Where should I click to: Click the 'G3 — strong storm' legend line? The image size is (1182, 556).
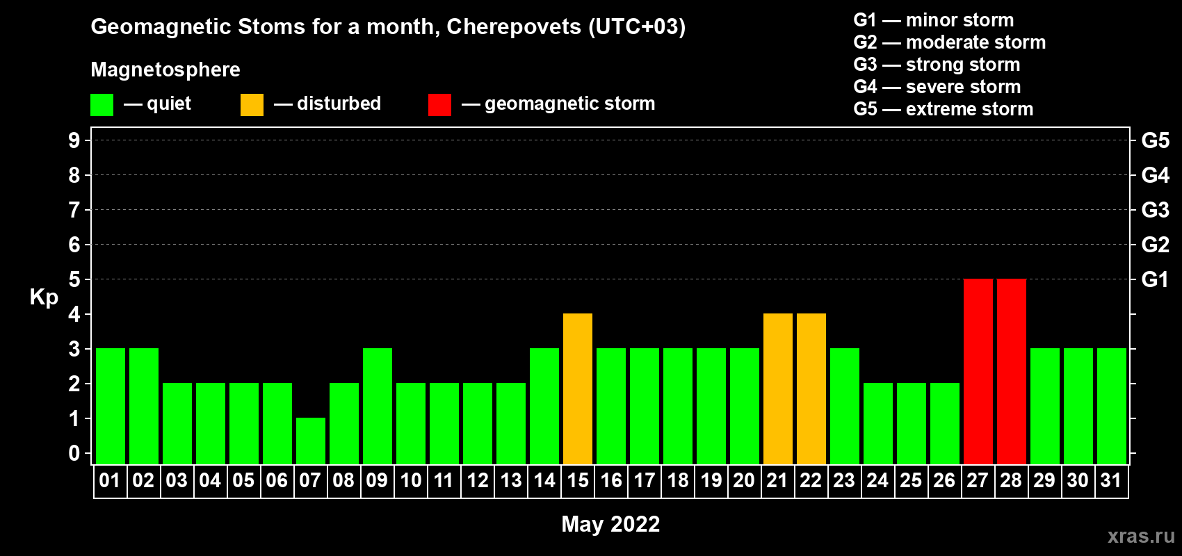(x=937, y=65)
